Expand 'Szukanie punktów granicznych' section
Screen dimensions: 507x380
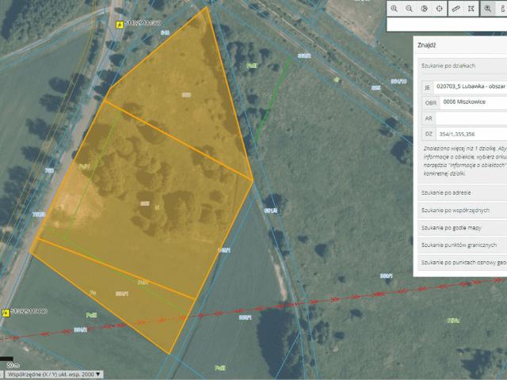click(x=462, y=245)
